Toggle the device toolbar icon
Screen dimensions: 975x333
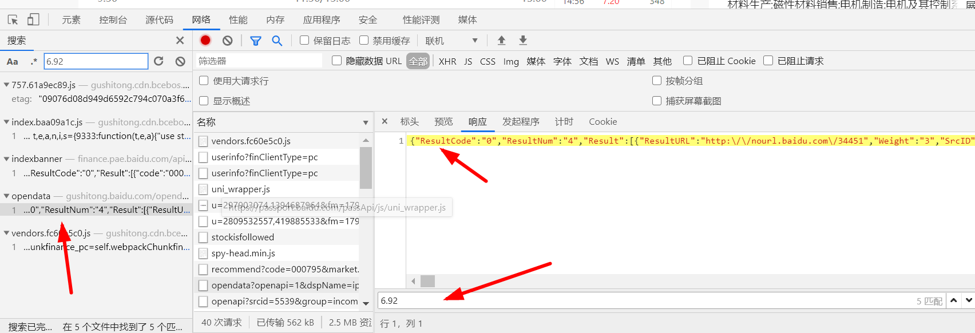point(33,19)
